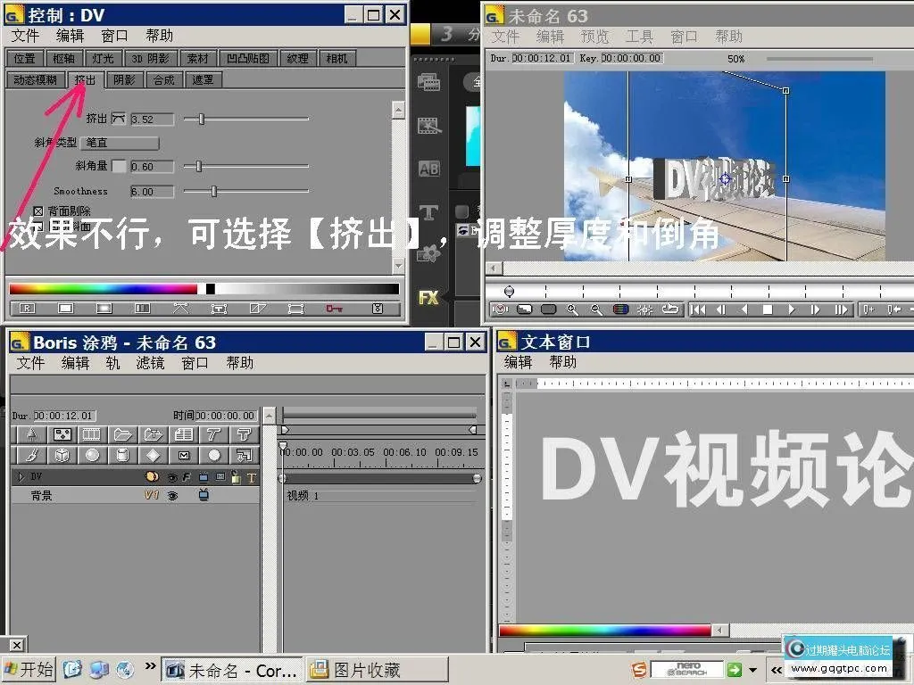Open the 灯光 tab in the control panel
Screen dimensions: 914x685
(x=102, y=57)
